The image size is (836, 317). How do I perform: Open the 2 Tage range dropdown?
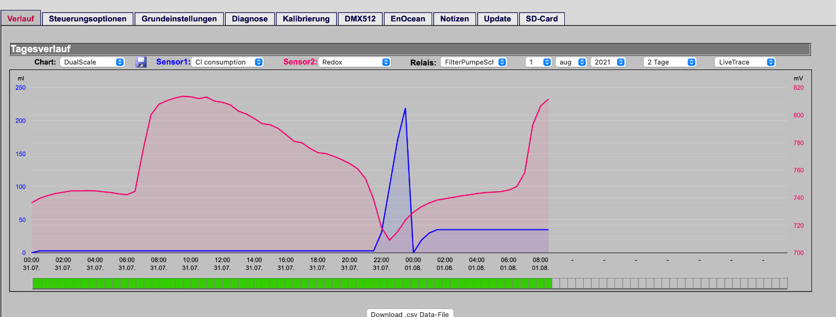[670, 62]
